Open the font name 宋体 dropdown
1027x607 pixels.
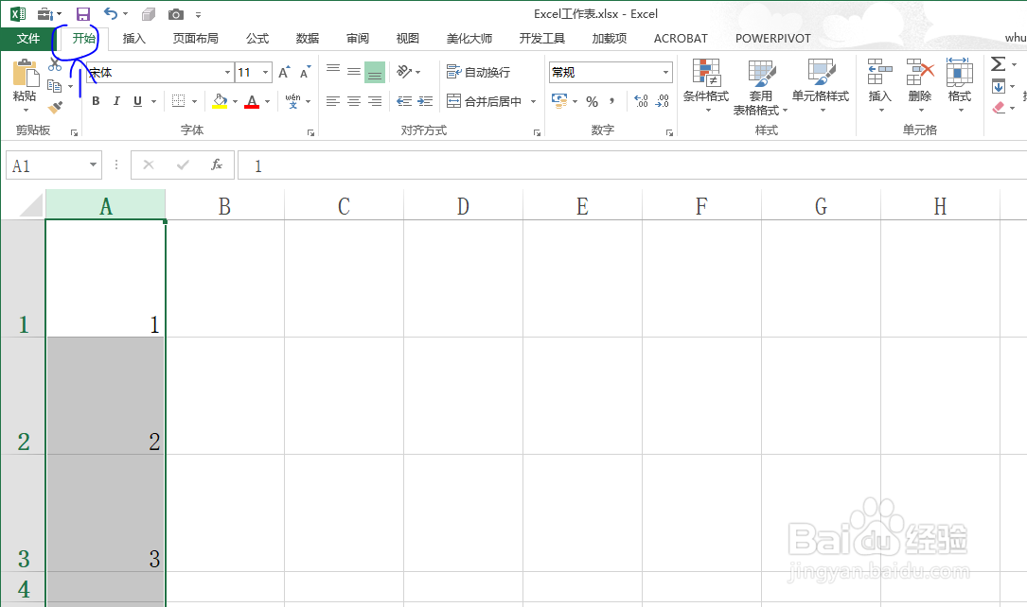[156, 71]
